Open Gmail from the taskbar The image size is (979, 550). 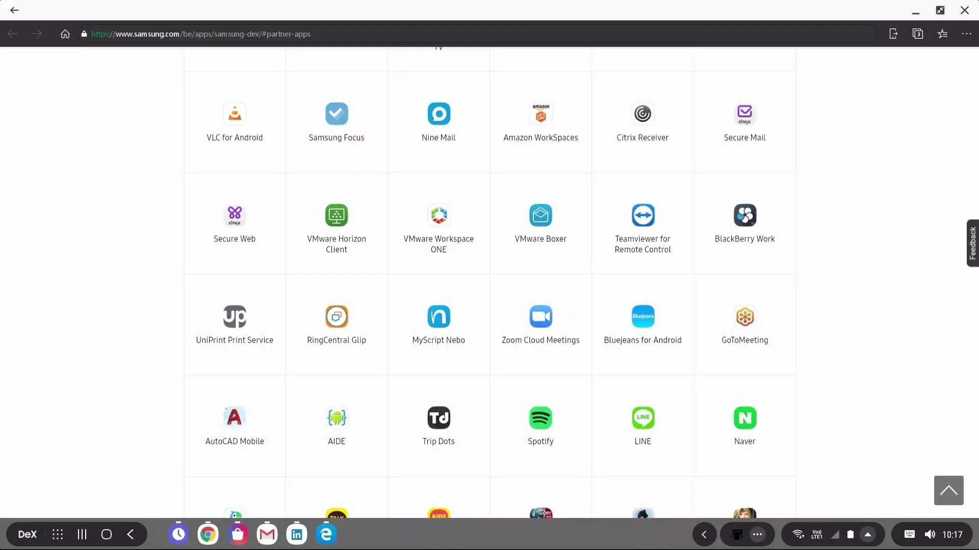point(267,534)
